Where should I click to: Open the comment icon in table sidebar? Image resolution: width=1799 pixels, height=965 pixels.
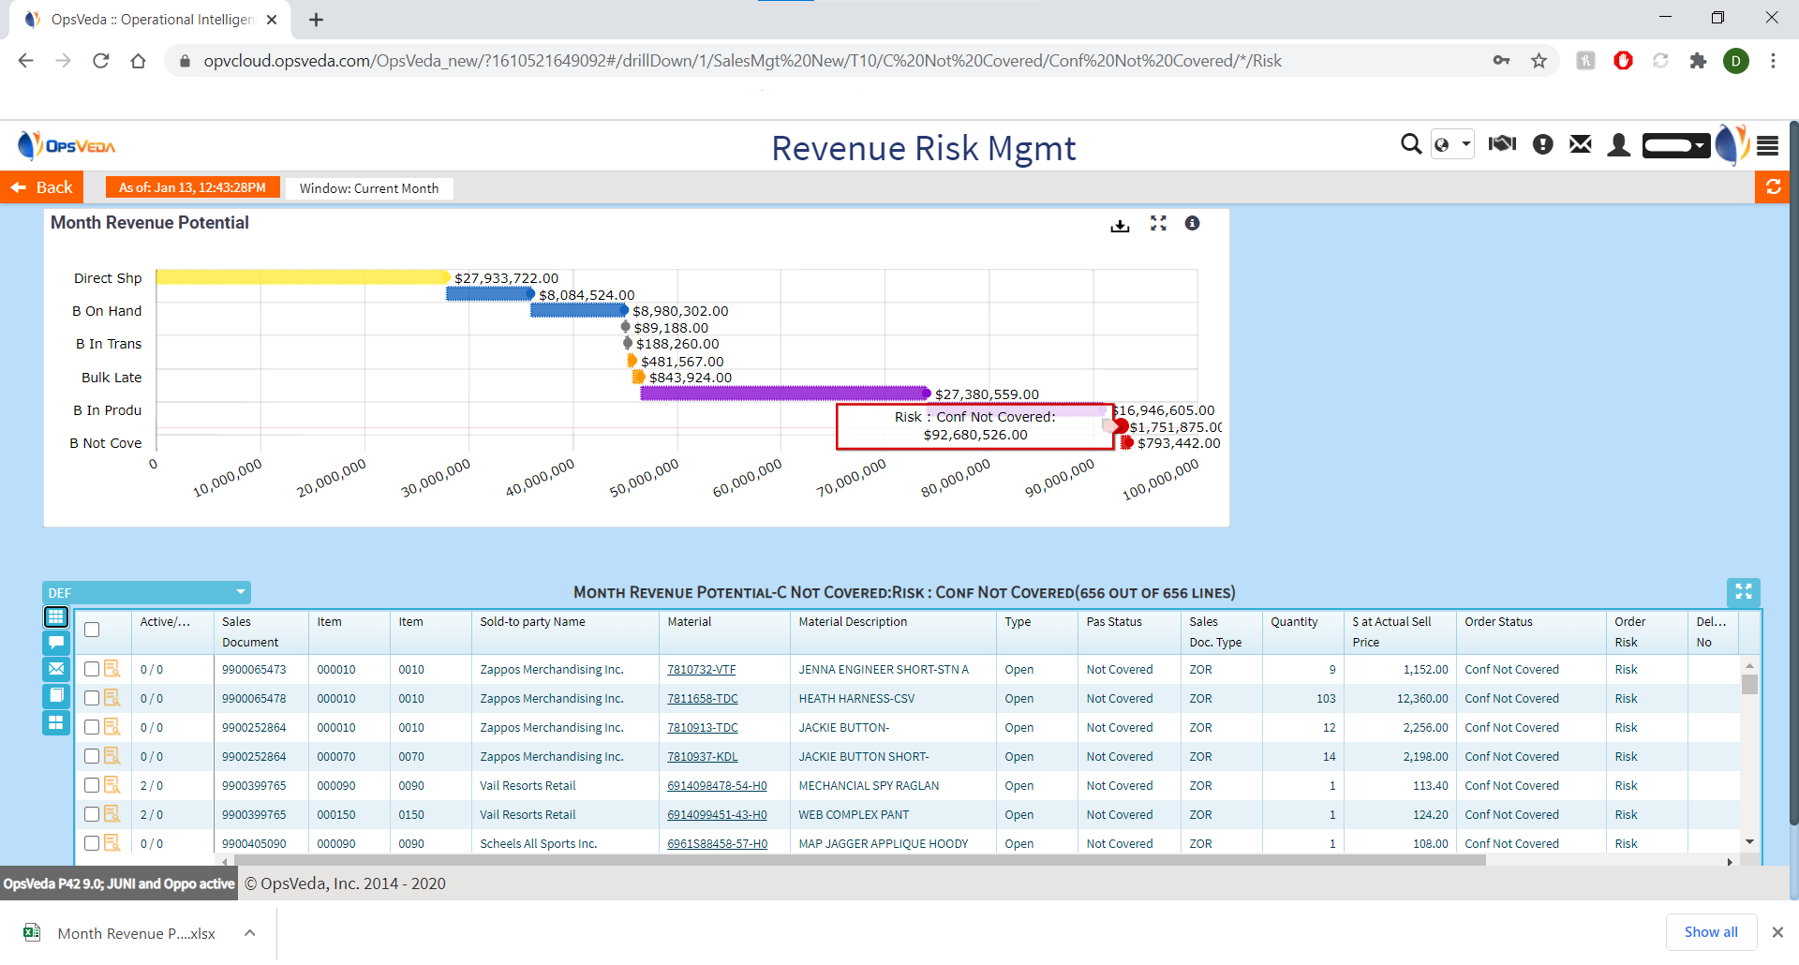point(56,643)
